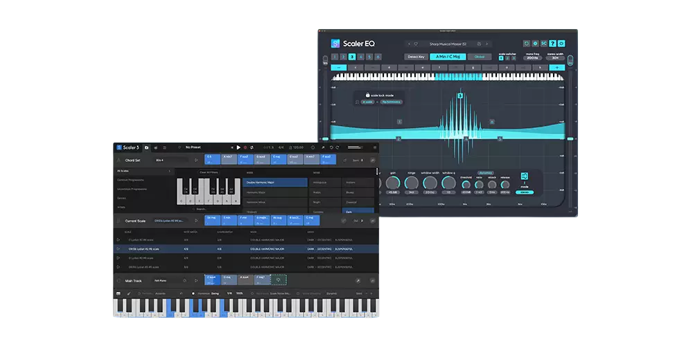Open the browse folder tab in Scaler 3
Image resolution: width=693 pixels, height=346 pixels.
point(147,147)
